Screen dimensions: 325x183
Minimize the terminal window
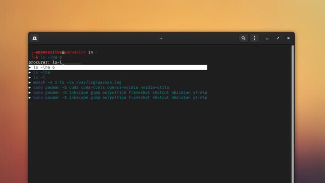click(268, 38)
